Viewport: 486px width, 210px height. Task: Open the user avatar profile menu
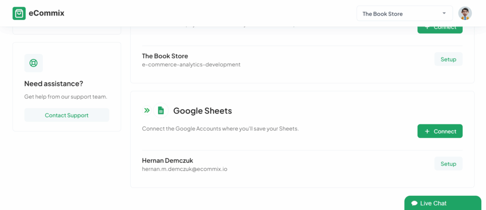[465, 13]
